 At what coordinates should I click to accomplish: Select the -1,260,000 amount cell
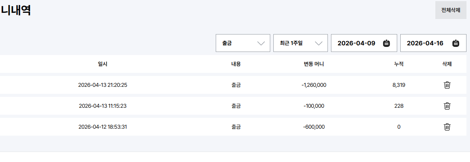314,85
